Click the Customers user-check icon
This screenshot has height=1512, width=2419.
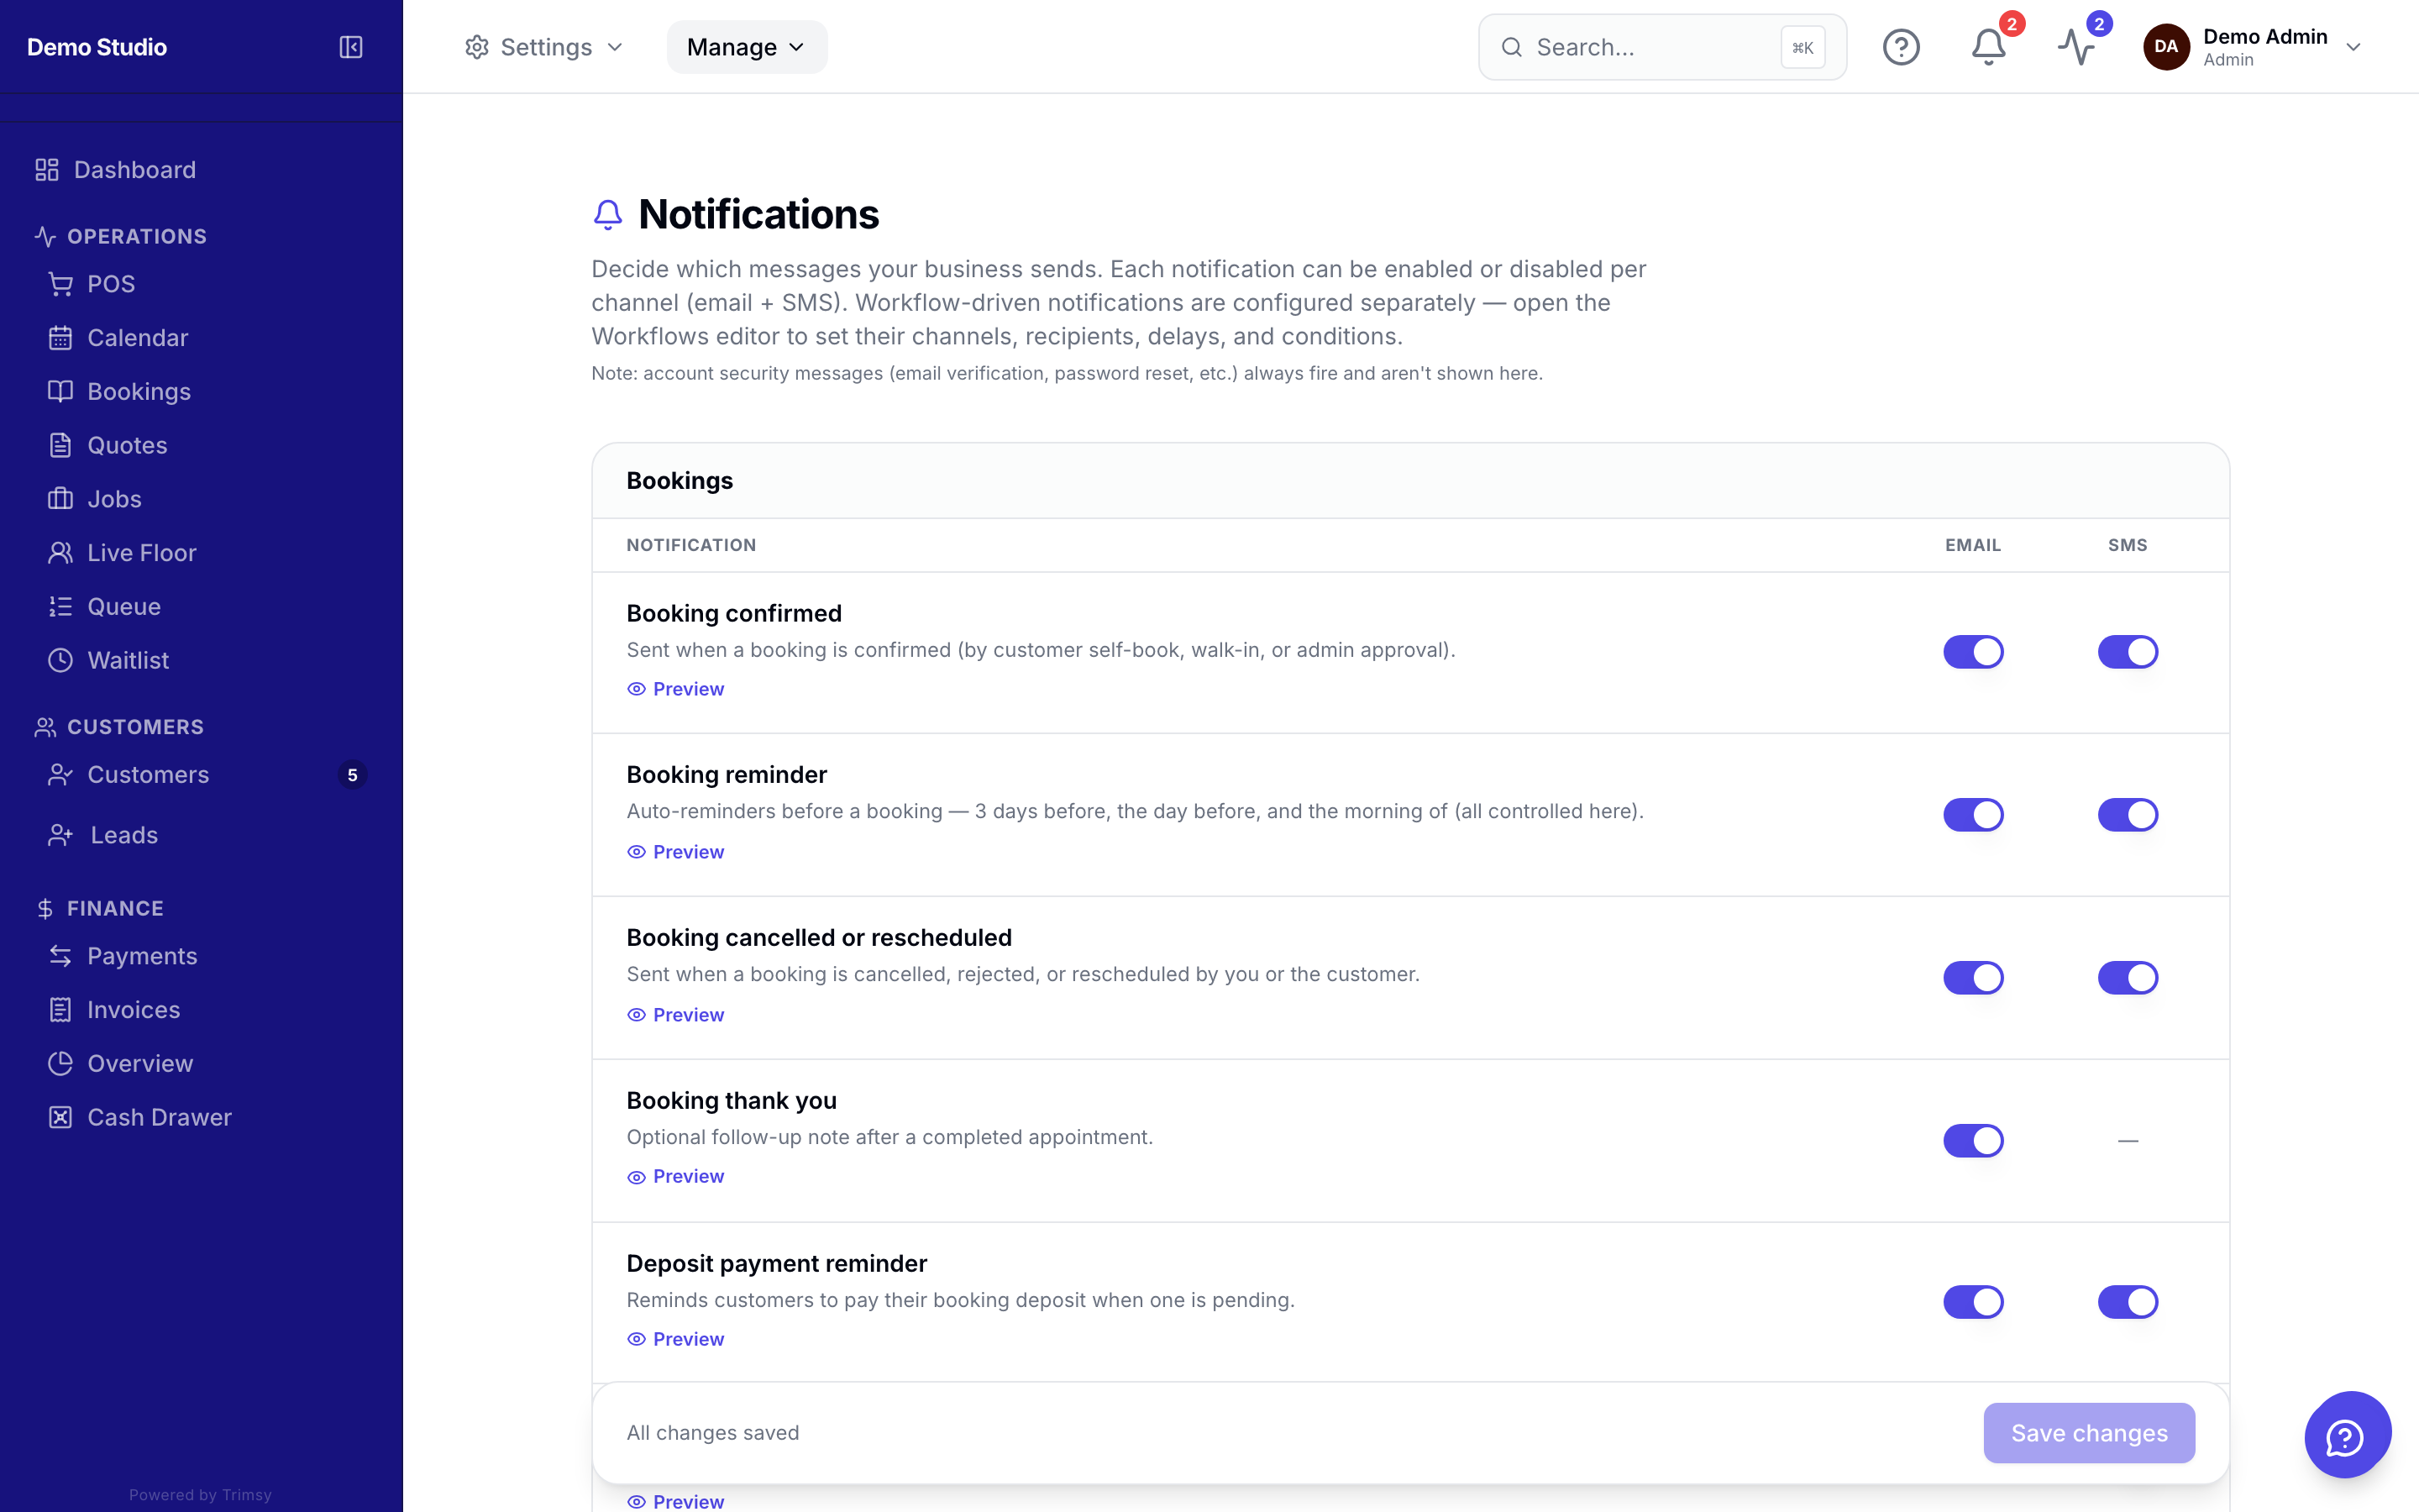tap(61, 775)
